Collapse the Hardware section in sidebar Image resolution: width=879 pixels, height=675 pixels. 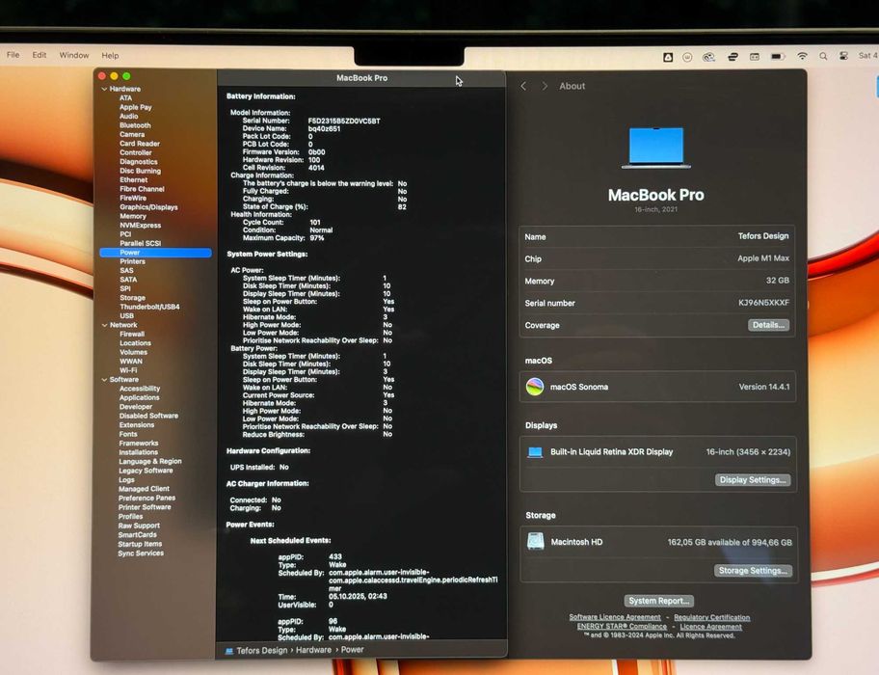click(104, 89)
